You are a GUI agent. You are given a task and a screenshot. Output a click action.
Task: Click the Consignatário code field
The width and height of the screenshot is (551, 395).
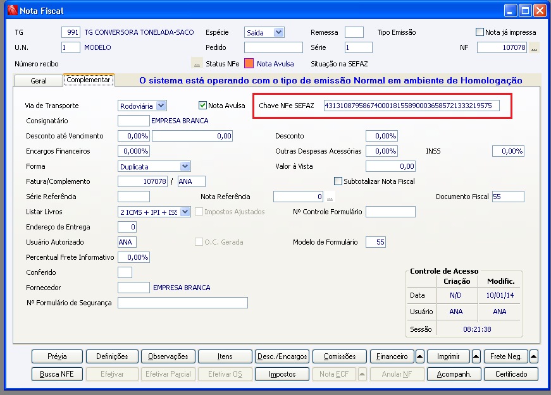point(133,121)
